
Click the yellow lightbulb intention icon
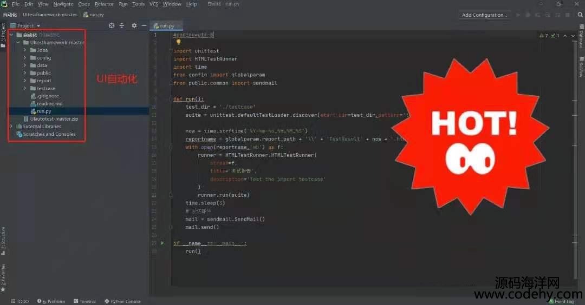point(179,42)
